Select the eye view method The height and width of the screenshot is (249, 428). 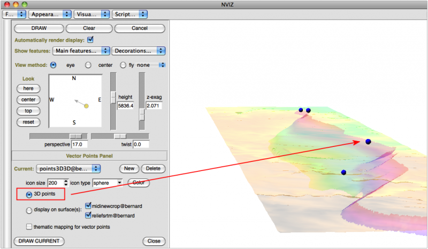pyautogui.click(x=53, y=65)
